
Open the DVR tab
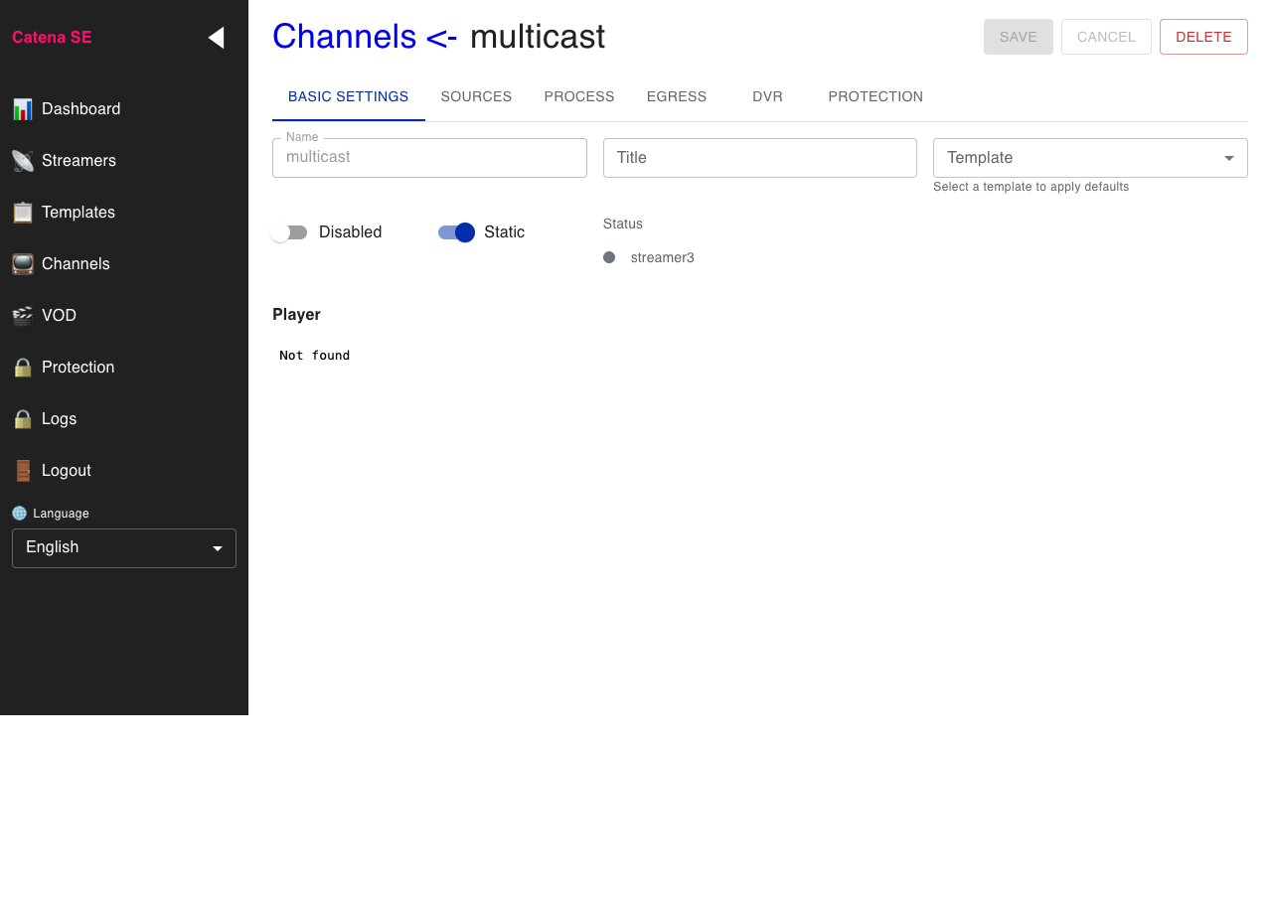click(x=767, y=96)
